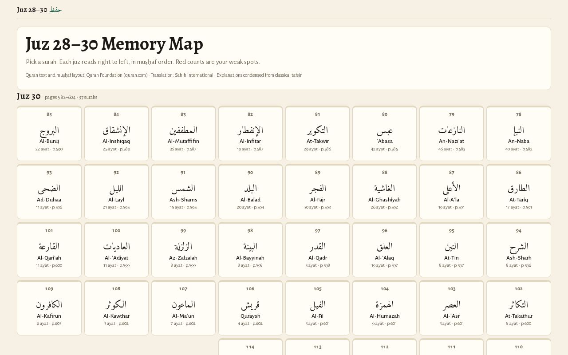Open surah 98 Al-Bayyinah

click(x=250, y=249)
